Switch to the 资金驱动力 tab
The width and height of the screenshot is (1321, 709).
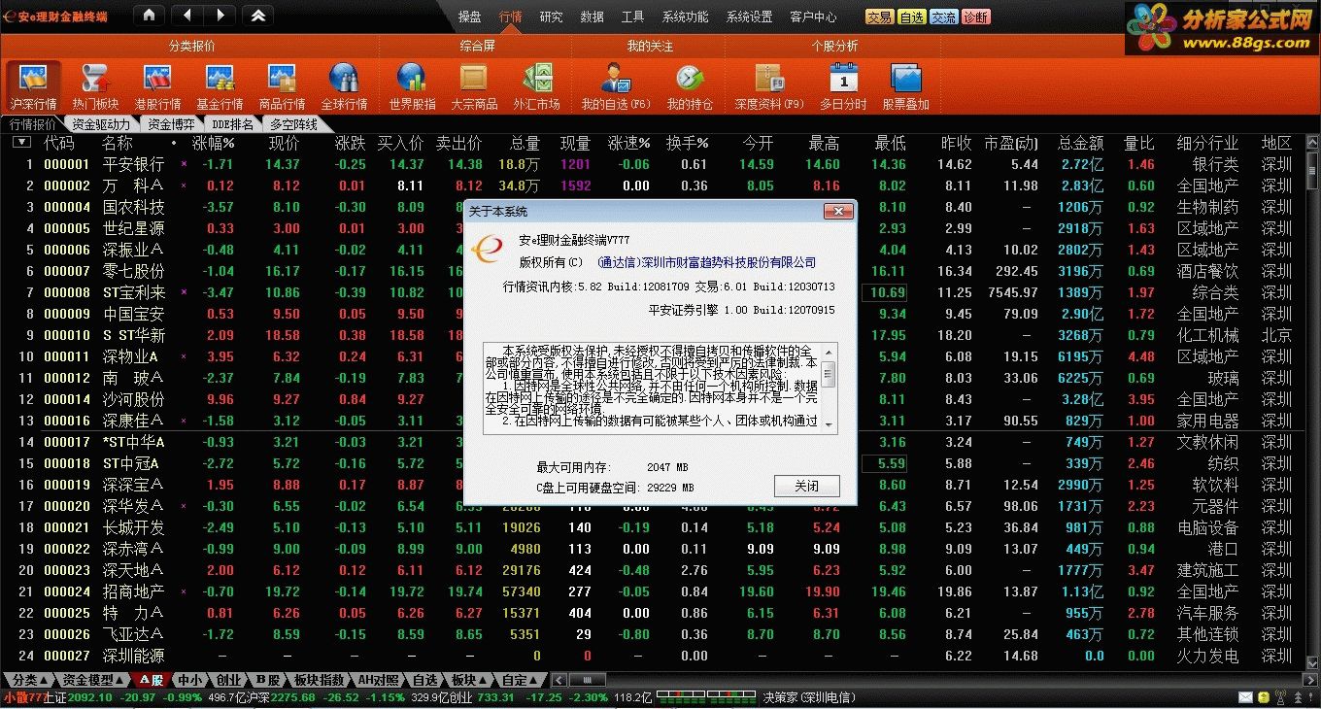(x=101, y=124)
